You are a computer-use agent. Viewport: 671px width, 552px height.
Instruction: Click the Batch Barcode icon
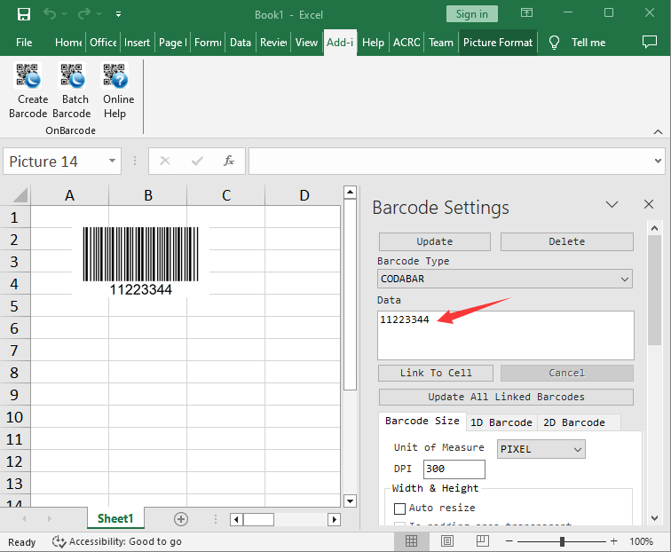pos(72,75)
